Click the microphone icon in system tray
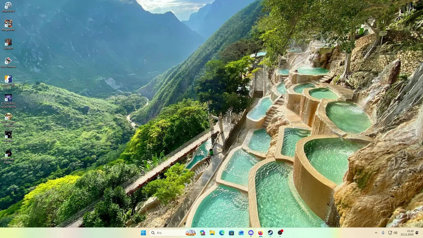Viewport: 423px width, 238px height. 383,233
